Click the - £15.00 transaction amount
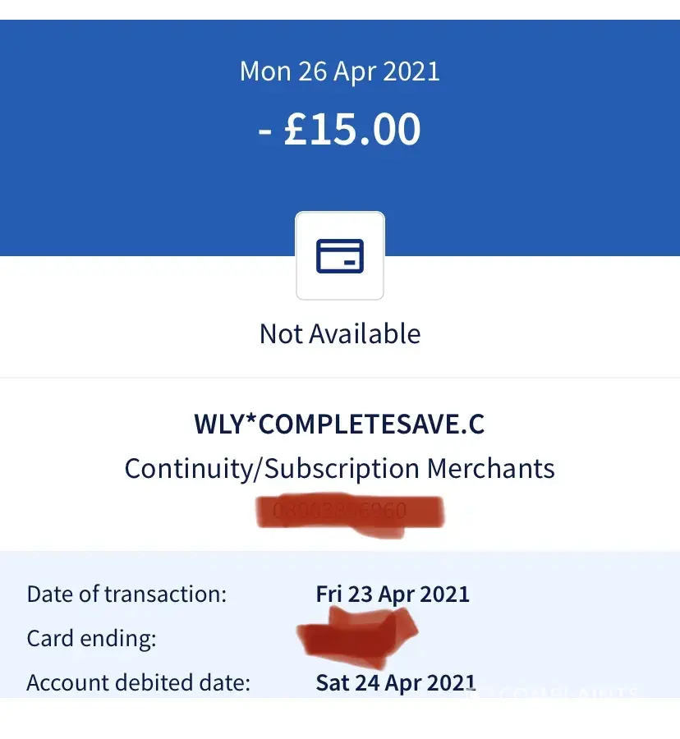 [x=339, y=129]
